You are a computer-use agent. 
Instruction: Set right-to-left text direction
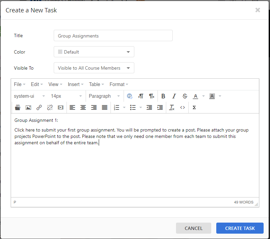(x=151, y=96)
